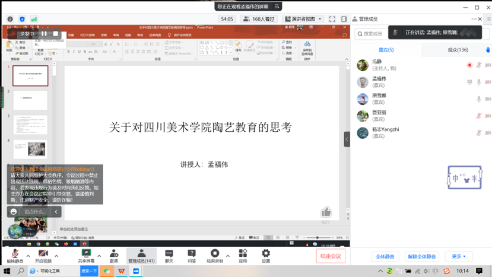
Task: Open the Invite (邀请) option
Action: 113,256
